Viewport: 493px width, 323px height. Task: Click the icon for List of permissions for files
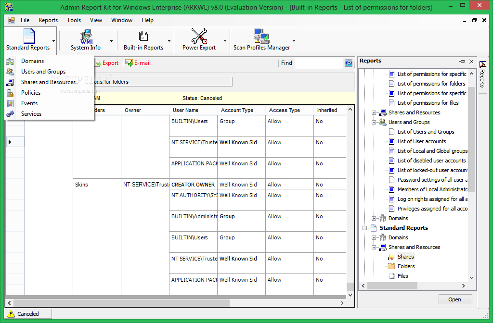tap(391, 103)
